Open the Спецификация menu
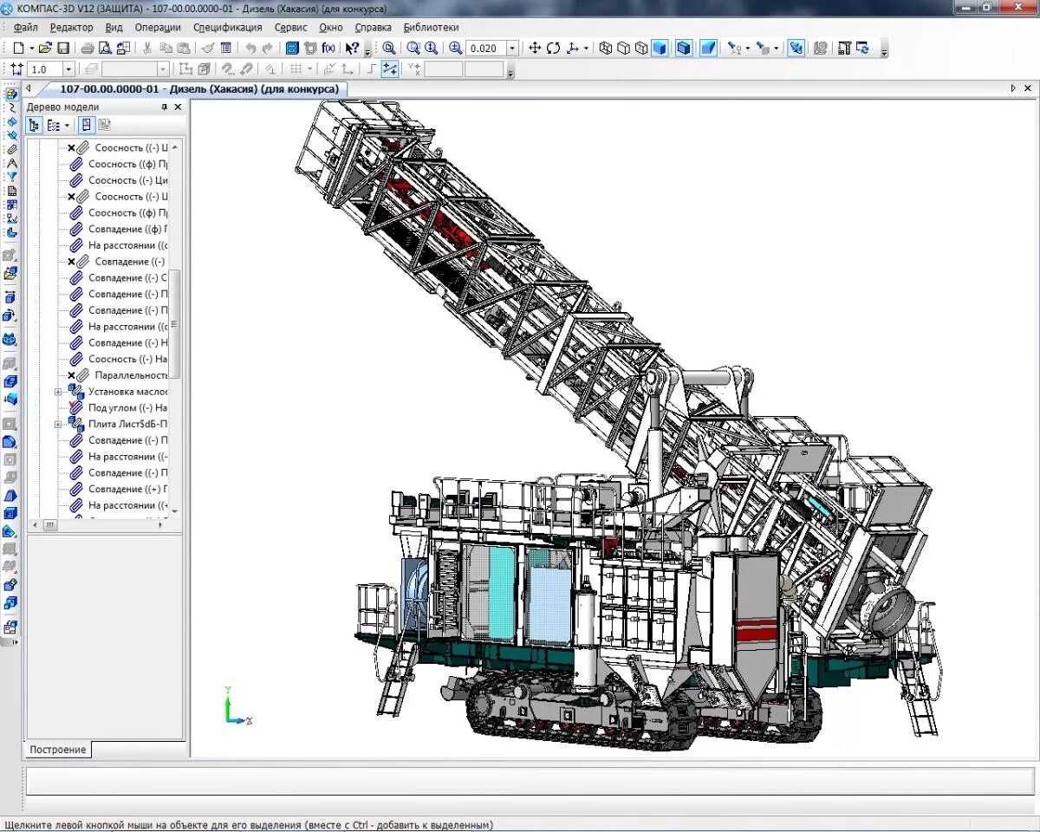 pos(227,27)
